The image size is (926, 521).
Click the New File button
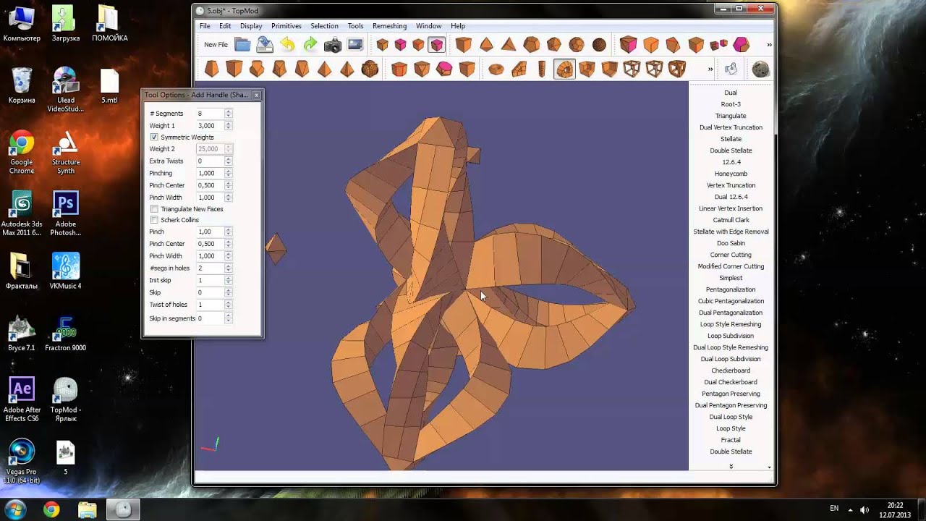tap(216, 45)
